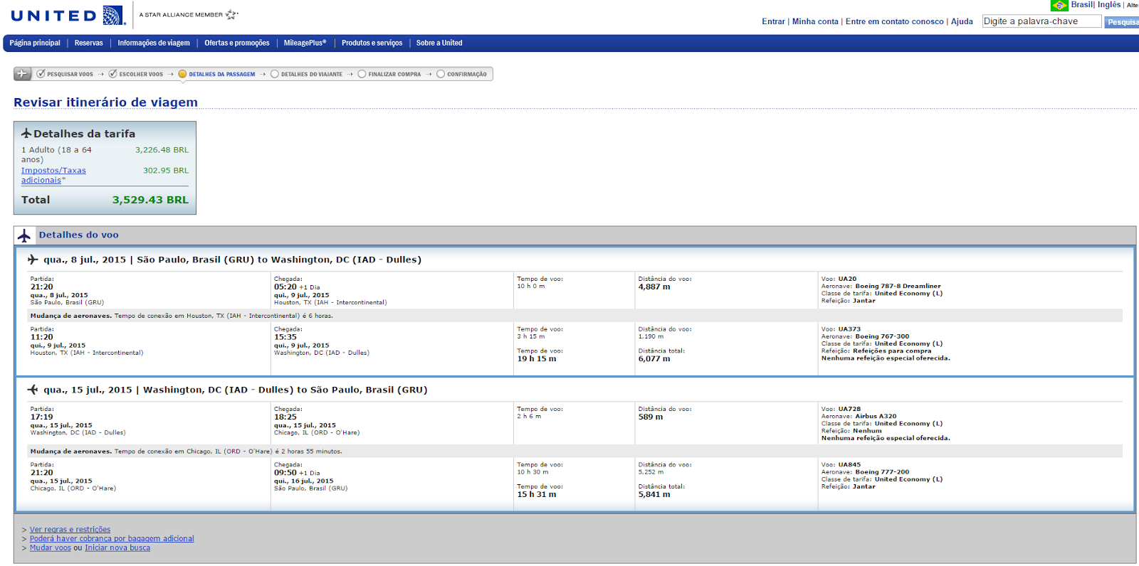Select the Finalizar compra step

pos(389,74)
